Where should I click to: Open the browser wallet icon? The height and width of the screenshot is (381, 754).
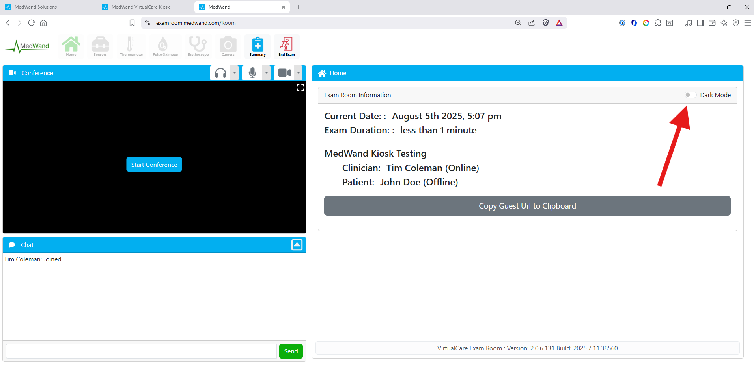tap(712, 23)
